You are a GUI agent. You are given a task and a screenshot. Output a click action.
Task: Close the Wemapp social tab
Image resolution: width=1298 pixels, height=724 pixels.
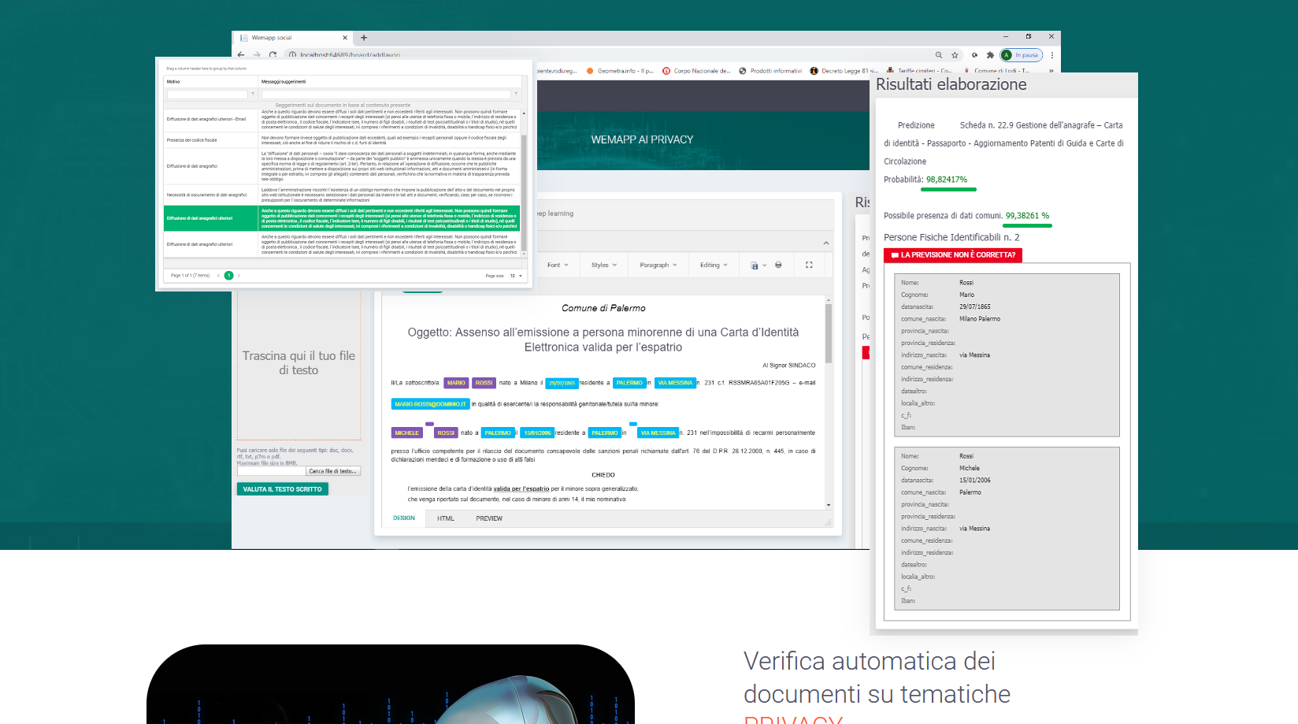point(345,38)
